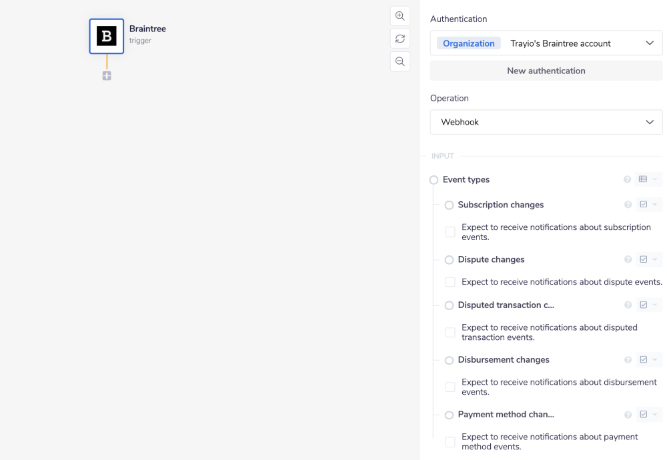Click the plus icon below the Braintree trigger
Image resolution: width=667 pixels, height=460 pixels.
[x=107, y=76]
